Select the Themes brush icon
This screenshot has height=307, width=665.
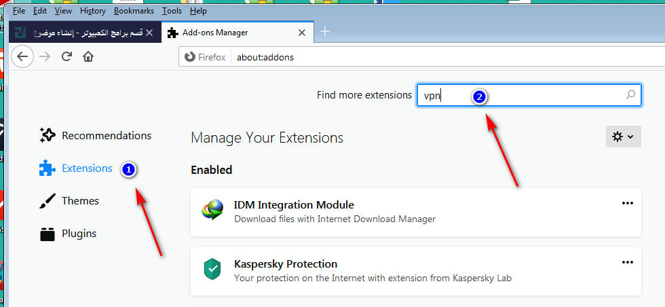(x=47, y=201)
